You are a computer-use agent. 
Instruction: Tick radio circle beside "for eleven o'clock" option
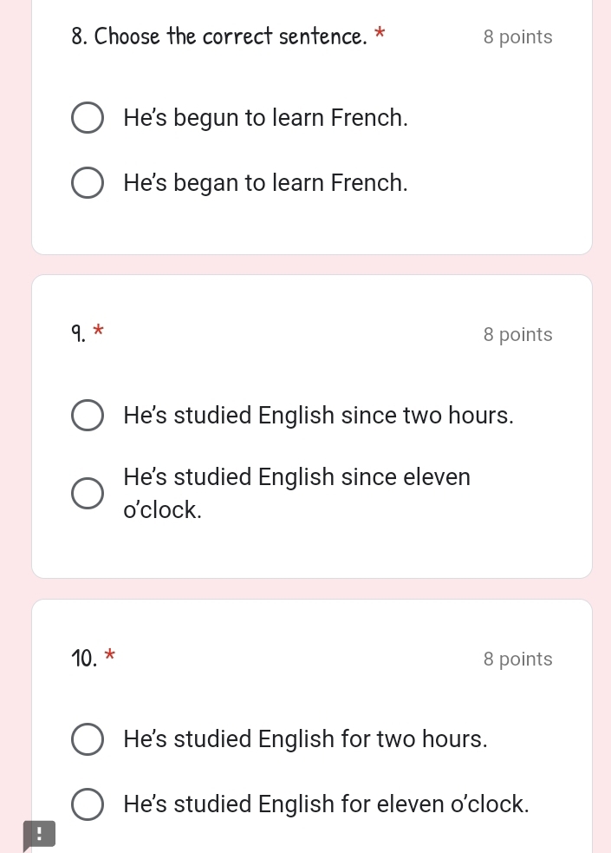[x=88, y=804]
